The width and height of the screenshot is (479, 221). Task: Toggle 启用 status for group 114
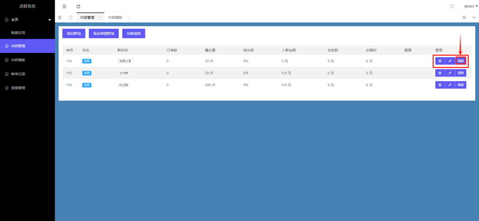pos(87,85)
